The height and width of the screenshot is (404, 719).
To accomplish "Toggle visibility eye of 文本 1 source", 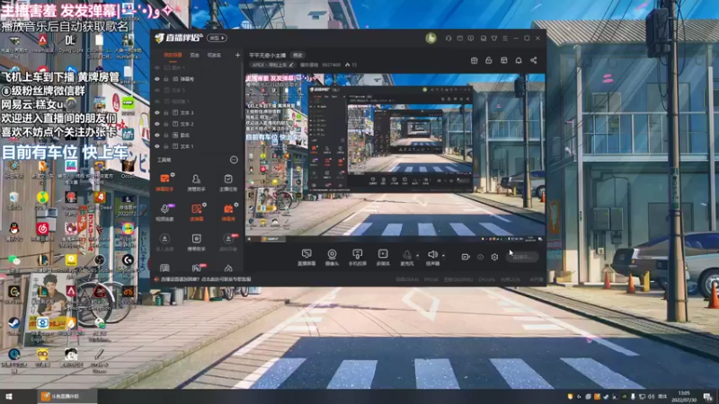I will [157, 146].
